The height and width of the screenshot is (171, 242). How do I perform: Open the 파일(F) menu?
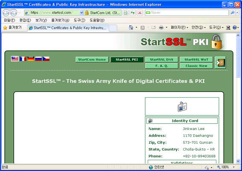(x=9, y=20)
